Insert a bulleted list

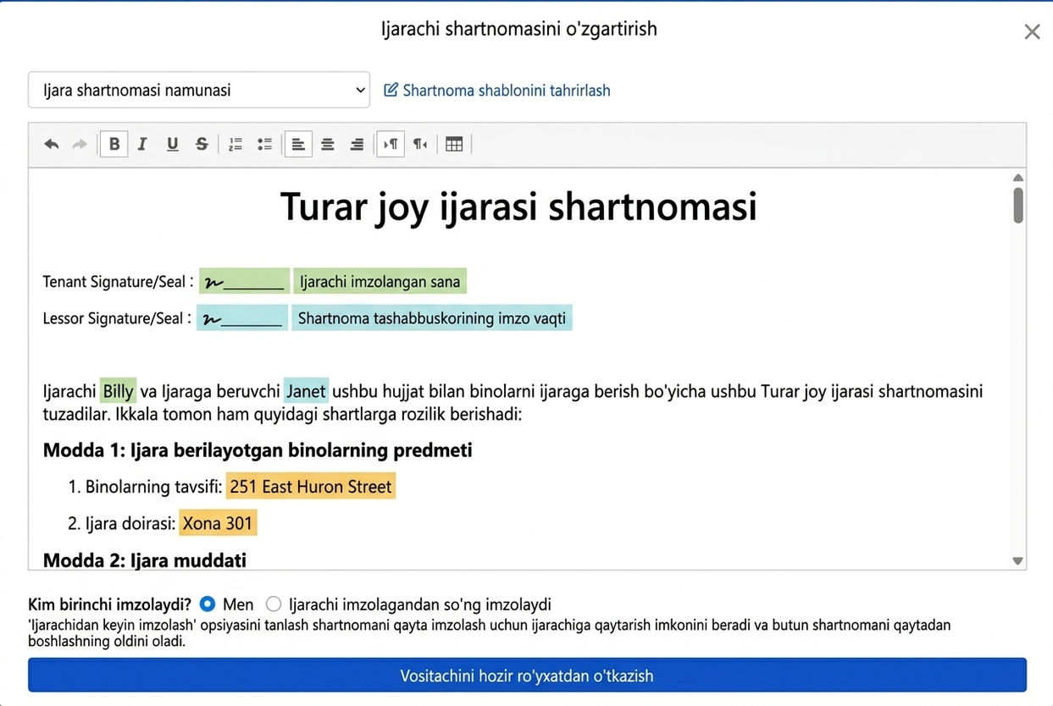pyautogui.click(x=264, y=144)
